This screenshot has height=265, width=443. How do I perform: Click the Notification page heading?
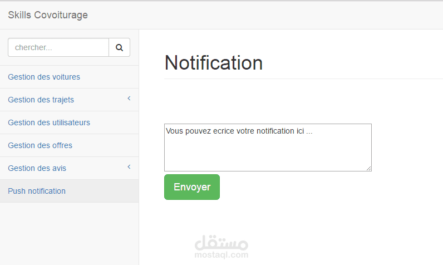point(214,63)
